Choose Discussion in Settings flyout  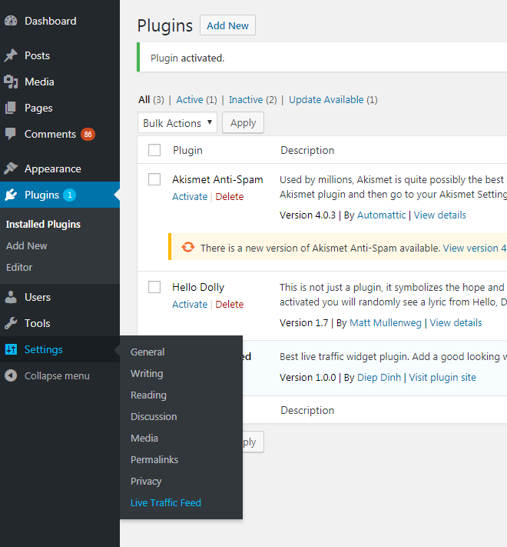tap(154, 416)
